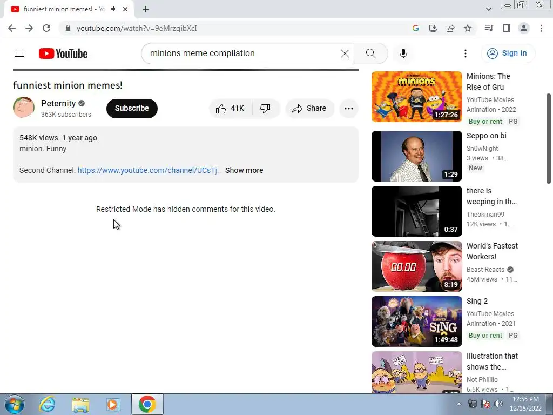Open World's Fastest Workers thumbnail
The height and width of the screenshot is (415, 553).
click(416, 266)
